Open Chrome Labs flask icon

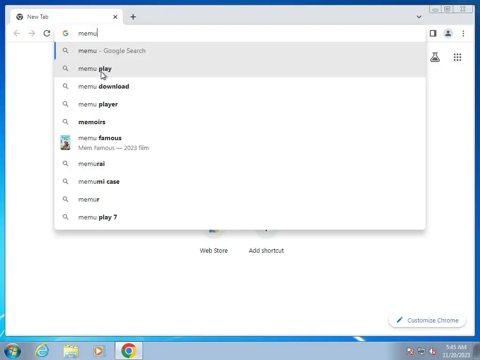(x=435, y=57)
